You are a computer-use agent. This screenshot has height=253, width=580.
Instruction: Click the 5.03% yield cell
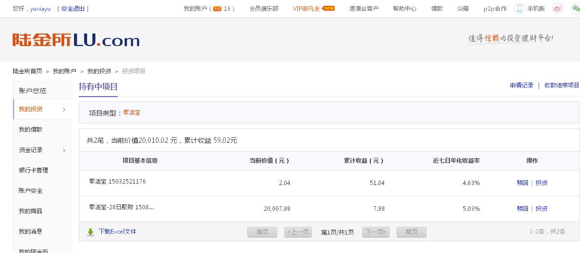pyautogui.click(x=471, y=209)
